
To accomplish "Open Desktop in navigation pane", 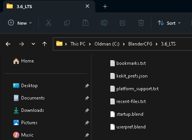I will pyautogui.click(x=25, y=86).
